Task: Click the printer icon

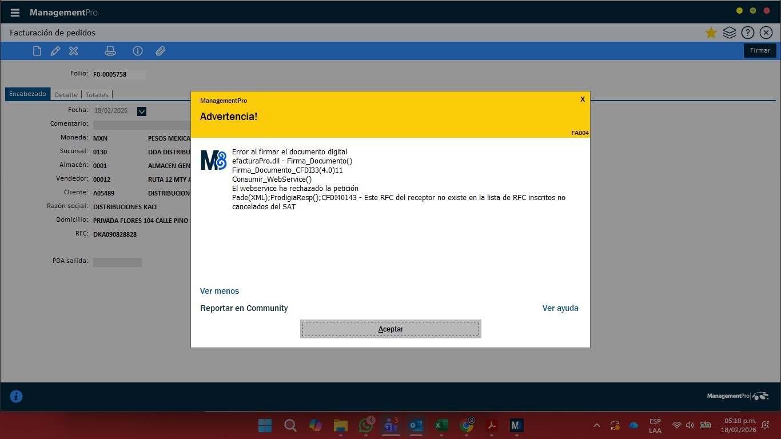Action: click(x=110, y=51)
